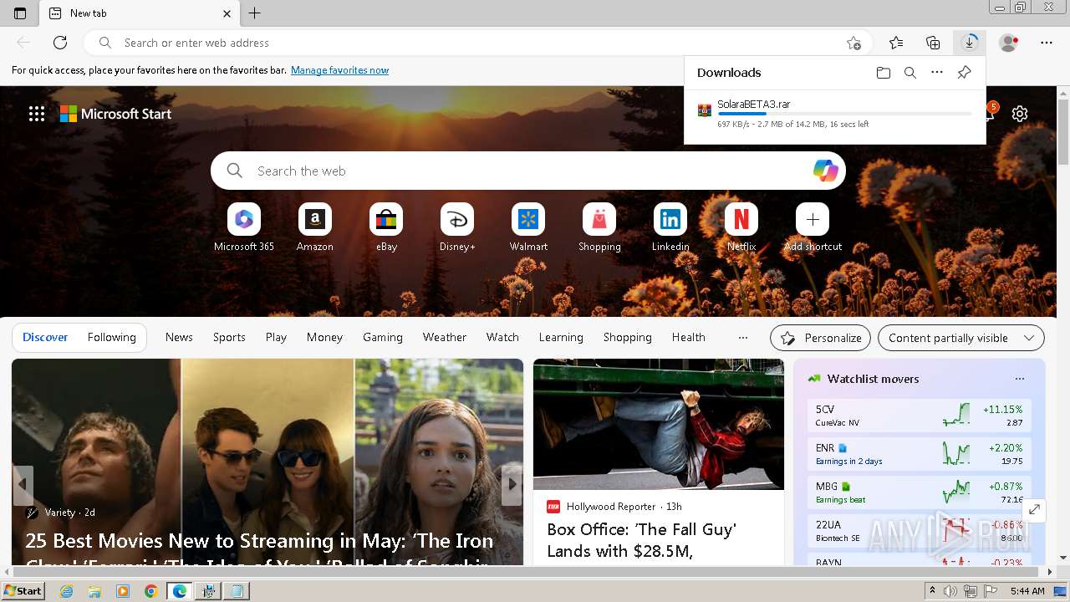Expand the Watchlist movers widget
The width and height of the screenshot is (1070, 602).
click(x=1034, y=509)
